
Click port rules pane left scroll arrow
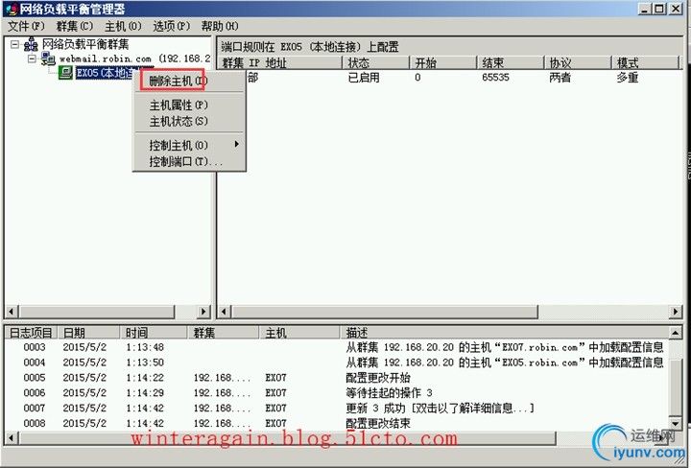[x=224, y=312]
